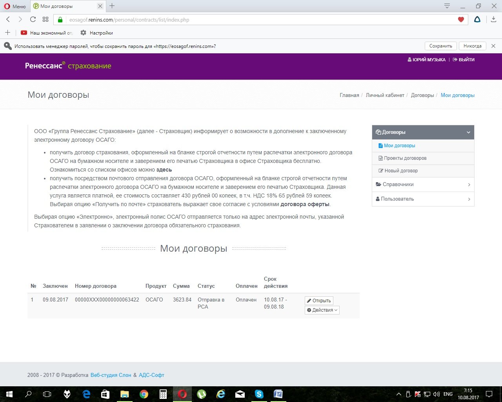This screenshot has width=502, height=402.
Task: Open the Opera VPN/turbo icon in the toolbar
Action: (x=477, y=19)
